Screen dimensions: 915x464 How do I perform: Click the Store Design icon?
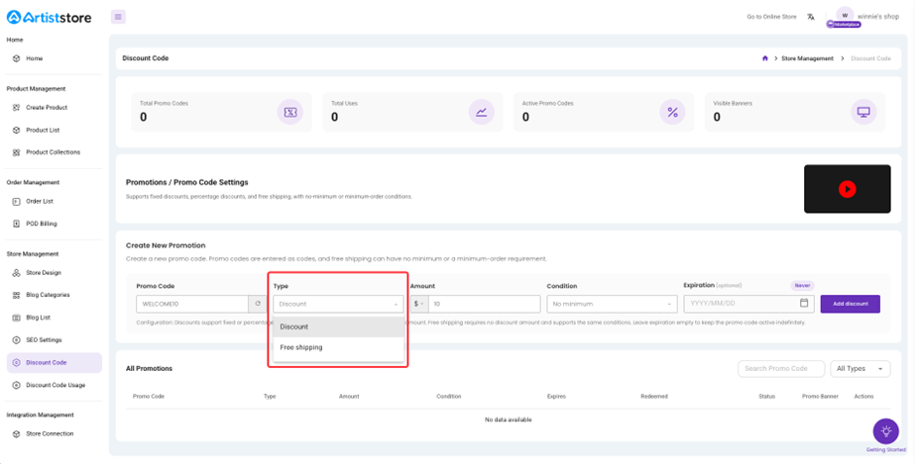tap(16, 273)
